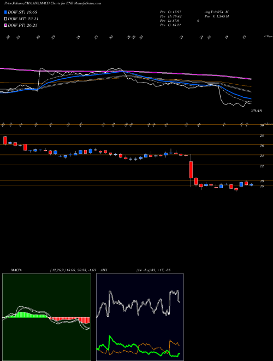Open the green MACD histogram panel
Viewport: 273px width, 361px height.
(46, 317)
